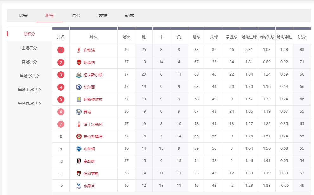Click the Nottingham Forest crest icon
Viewport: 314px width, 195px height.
[79, 124]
